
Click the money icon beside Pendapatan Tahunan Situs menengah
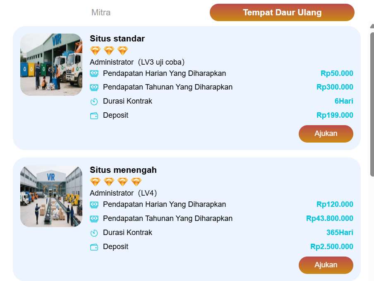coord(94,218)
